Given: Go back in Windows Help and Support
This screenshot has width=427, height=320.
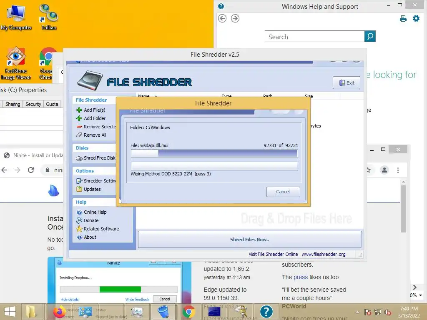Looking at the screenshot, I should point(222,18).
